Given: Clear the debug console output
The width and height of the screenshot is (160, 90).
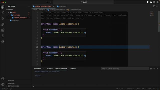Looking at the screenshot, I should (x=151, y=69).
